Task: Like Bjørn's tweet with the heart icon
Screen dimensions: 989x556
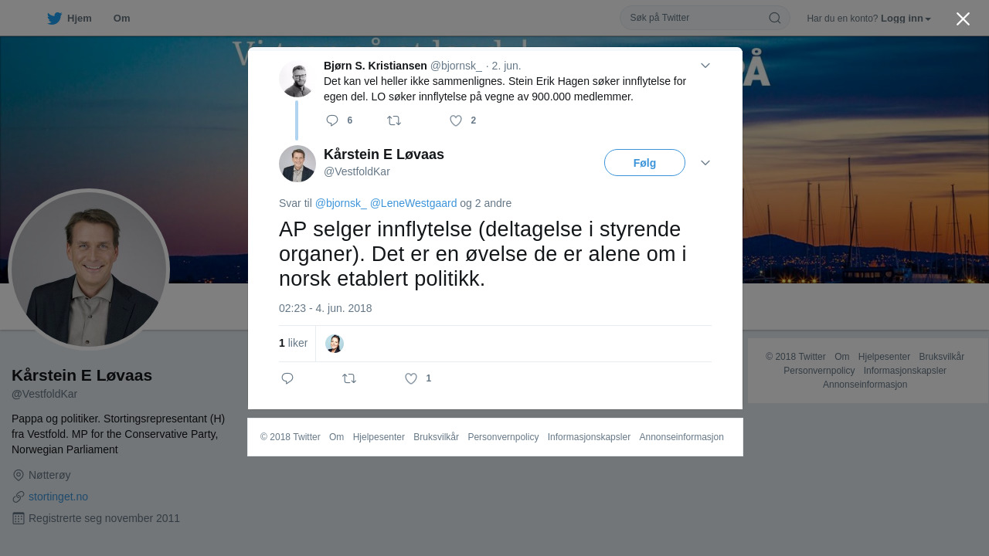Action: [456, 120]
